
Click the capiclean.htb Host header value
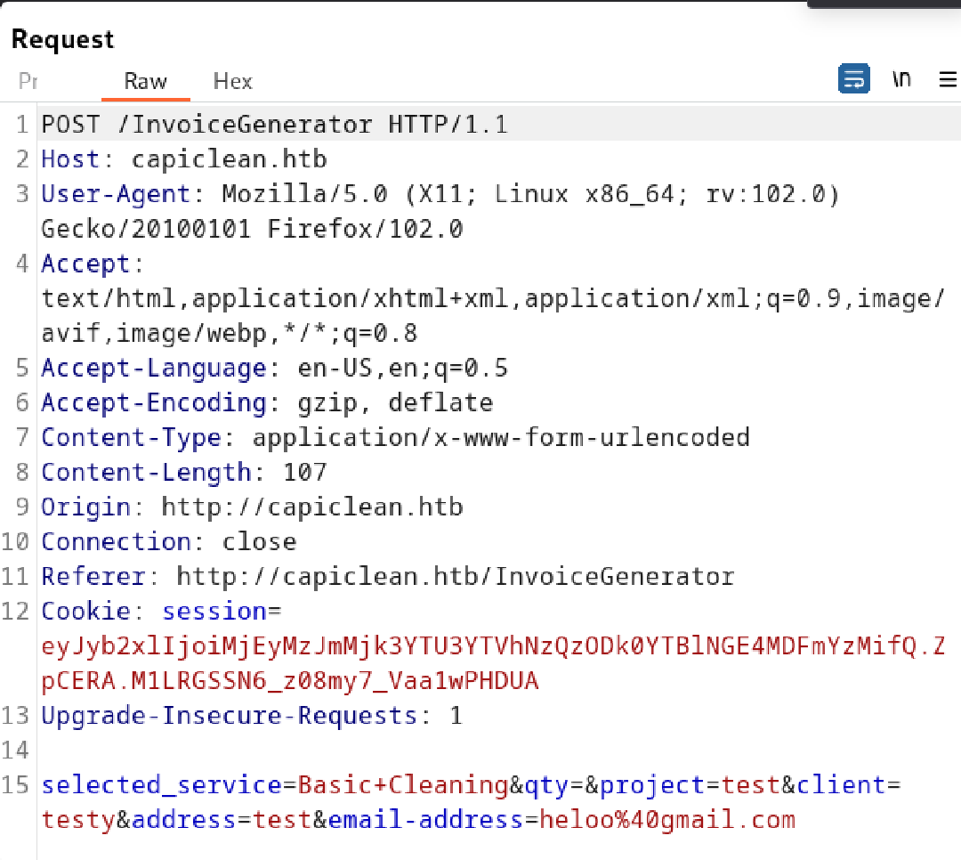[229, 160]
